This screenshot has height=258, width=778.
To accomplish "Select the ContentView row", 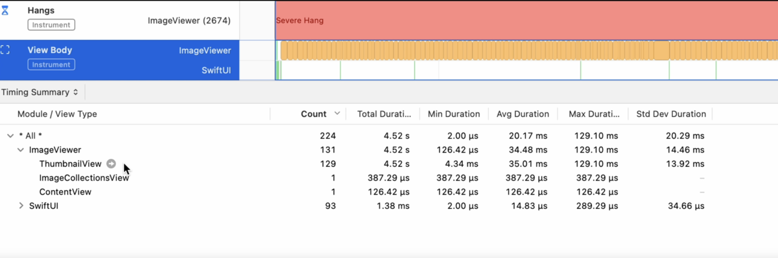I will click(389, 192).
